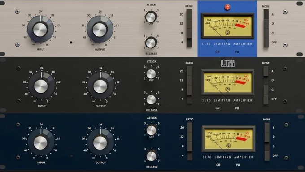Set mode D on the navy unit

coord(267,137)
